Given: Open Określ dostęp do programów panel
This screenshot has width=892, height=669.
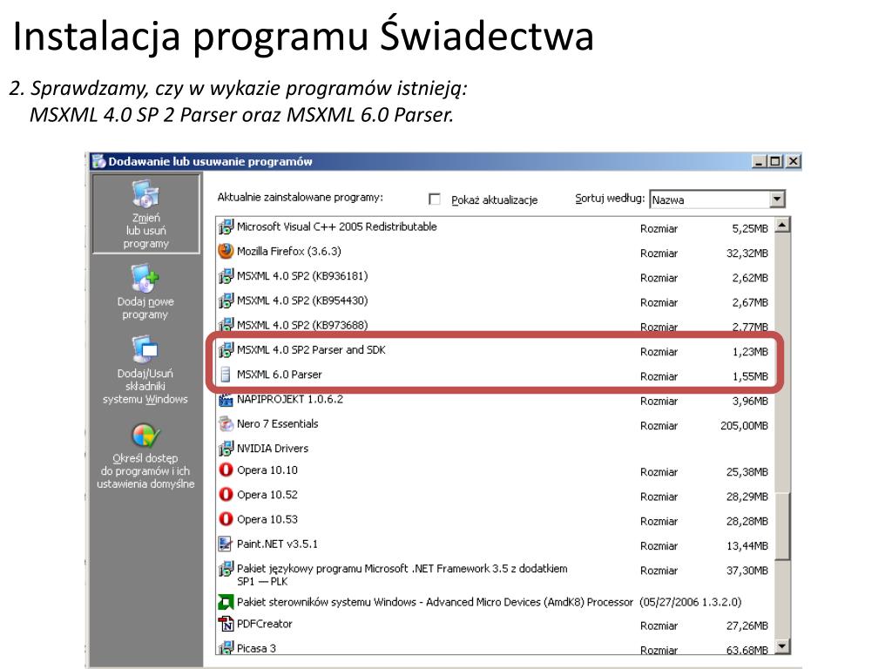Looking at the screenshot, I should (145, 456).
